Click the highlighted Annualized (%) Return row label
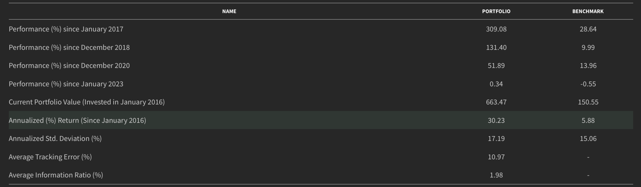Viewport: 641px width, 187px height. 77,120
